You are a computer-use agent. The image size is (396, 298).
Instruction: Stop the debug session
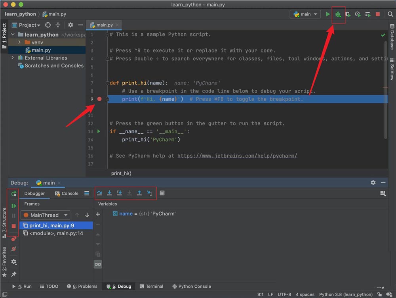click(13, 226)
